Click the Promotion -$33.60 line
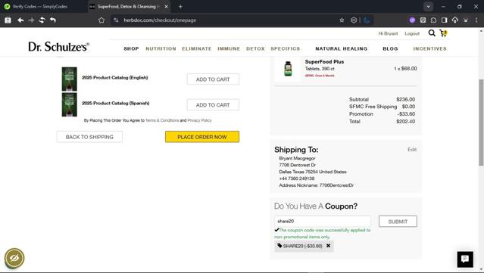This screenshot has width=484, height=273. point(383,114)
